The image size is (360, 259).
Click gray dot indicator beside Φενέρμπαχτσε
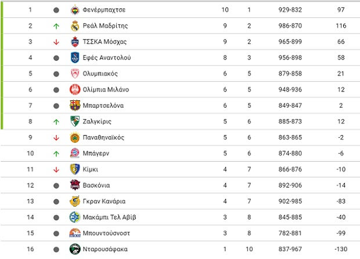coord(56,10)
